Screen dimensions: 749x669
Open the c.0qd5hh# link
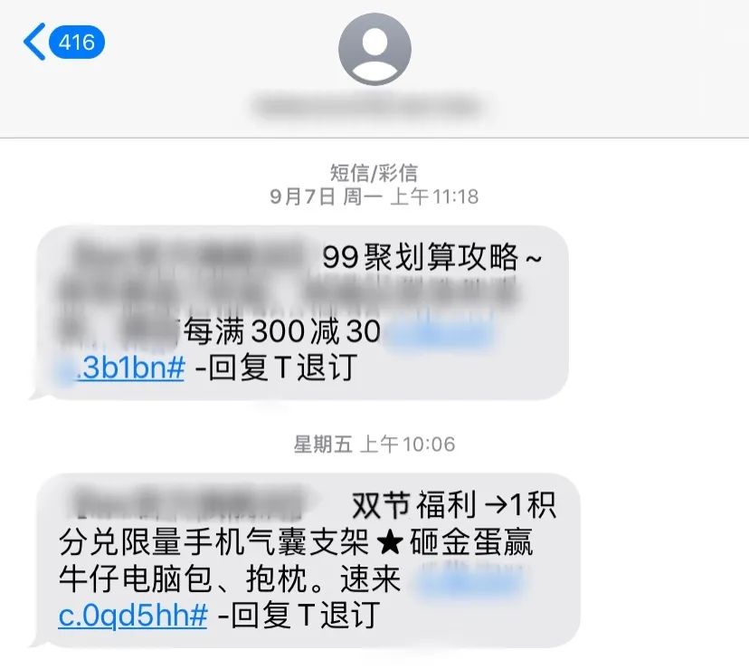[x=133, y=615]
